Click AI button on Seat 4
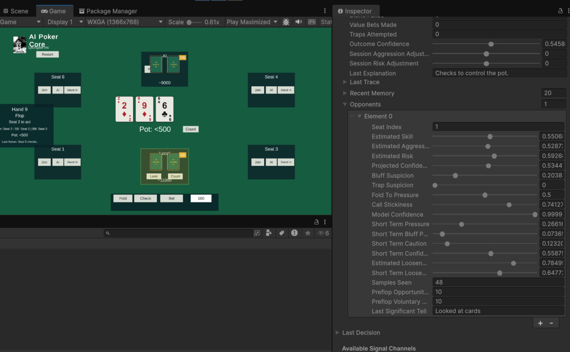The image size is (570, 352). 271,90
